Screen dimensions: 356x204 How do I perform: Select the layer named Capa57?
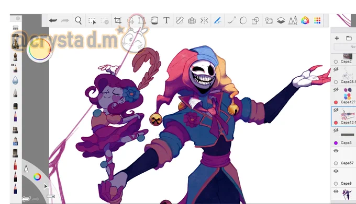tap(347, 163)
